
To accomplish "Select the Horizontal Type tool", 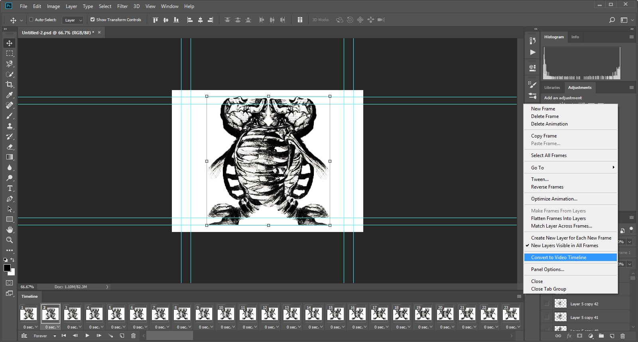I will (10, 188).
